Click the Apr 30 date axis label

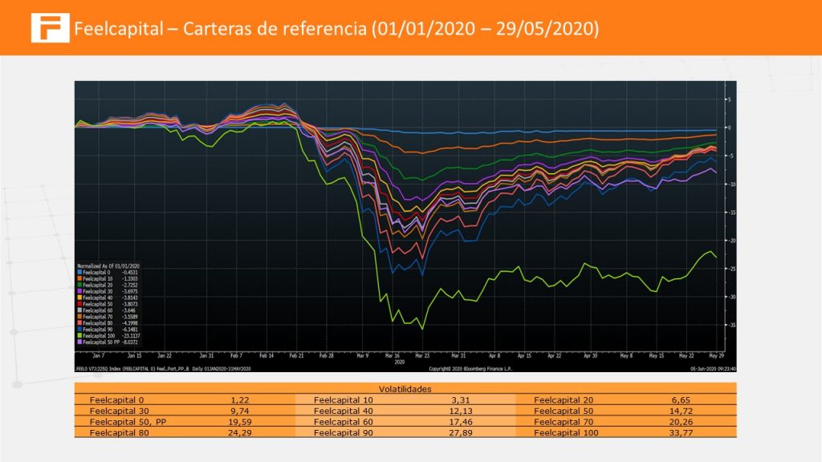point(590,355)
